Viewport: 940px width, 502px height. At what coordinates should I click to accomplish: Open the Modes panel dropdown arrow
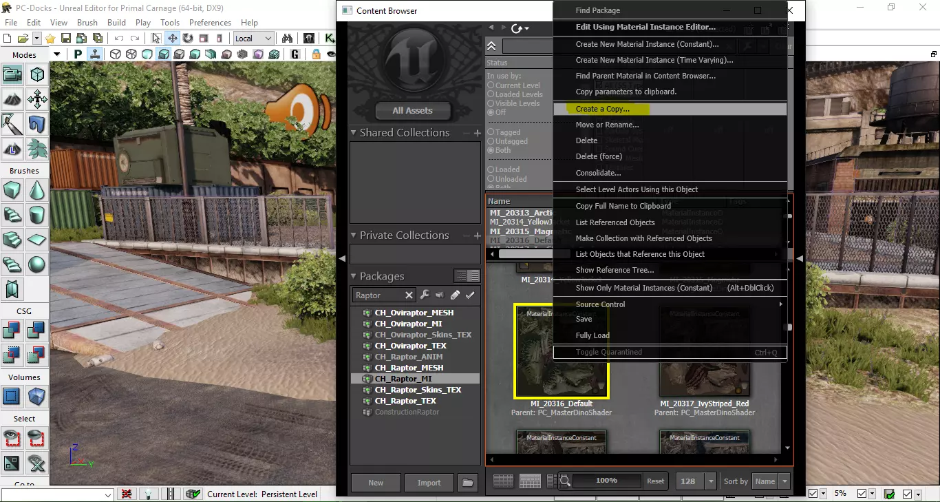56,54
